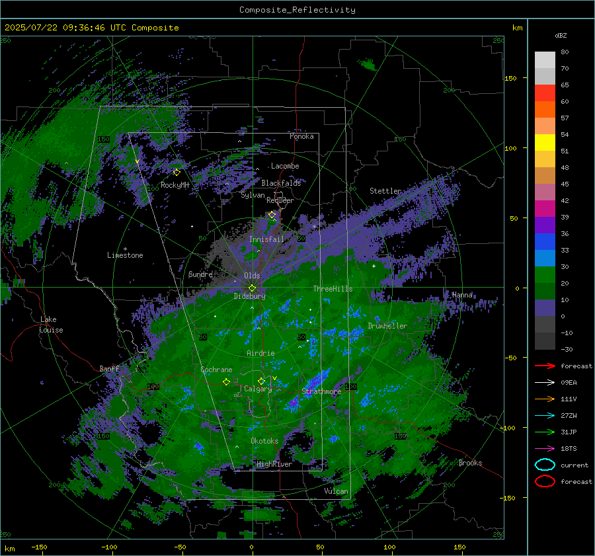Click the Cochrane town label
Image resolution: width=595 pixels, height=556 pixels.
216,370
